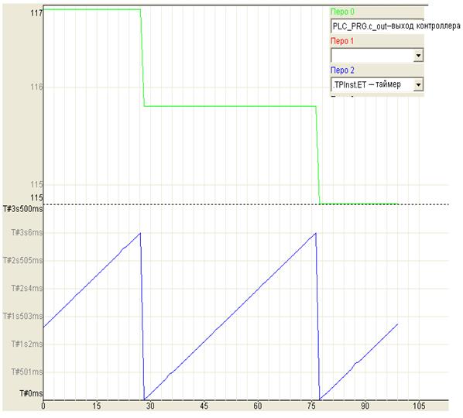Click the T#3s500ms axis label
This screenshot has height=418, width=463.
(x=23, y=209)
